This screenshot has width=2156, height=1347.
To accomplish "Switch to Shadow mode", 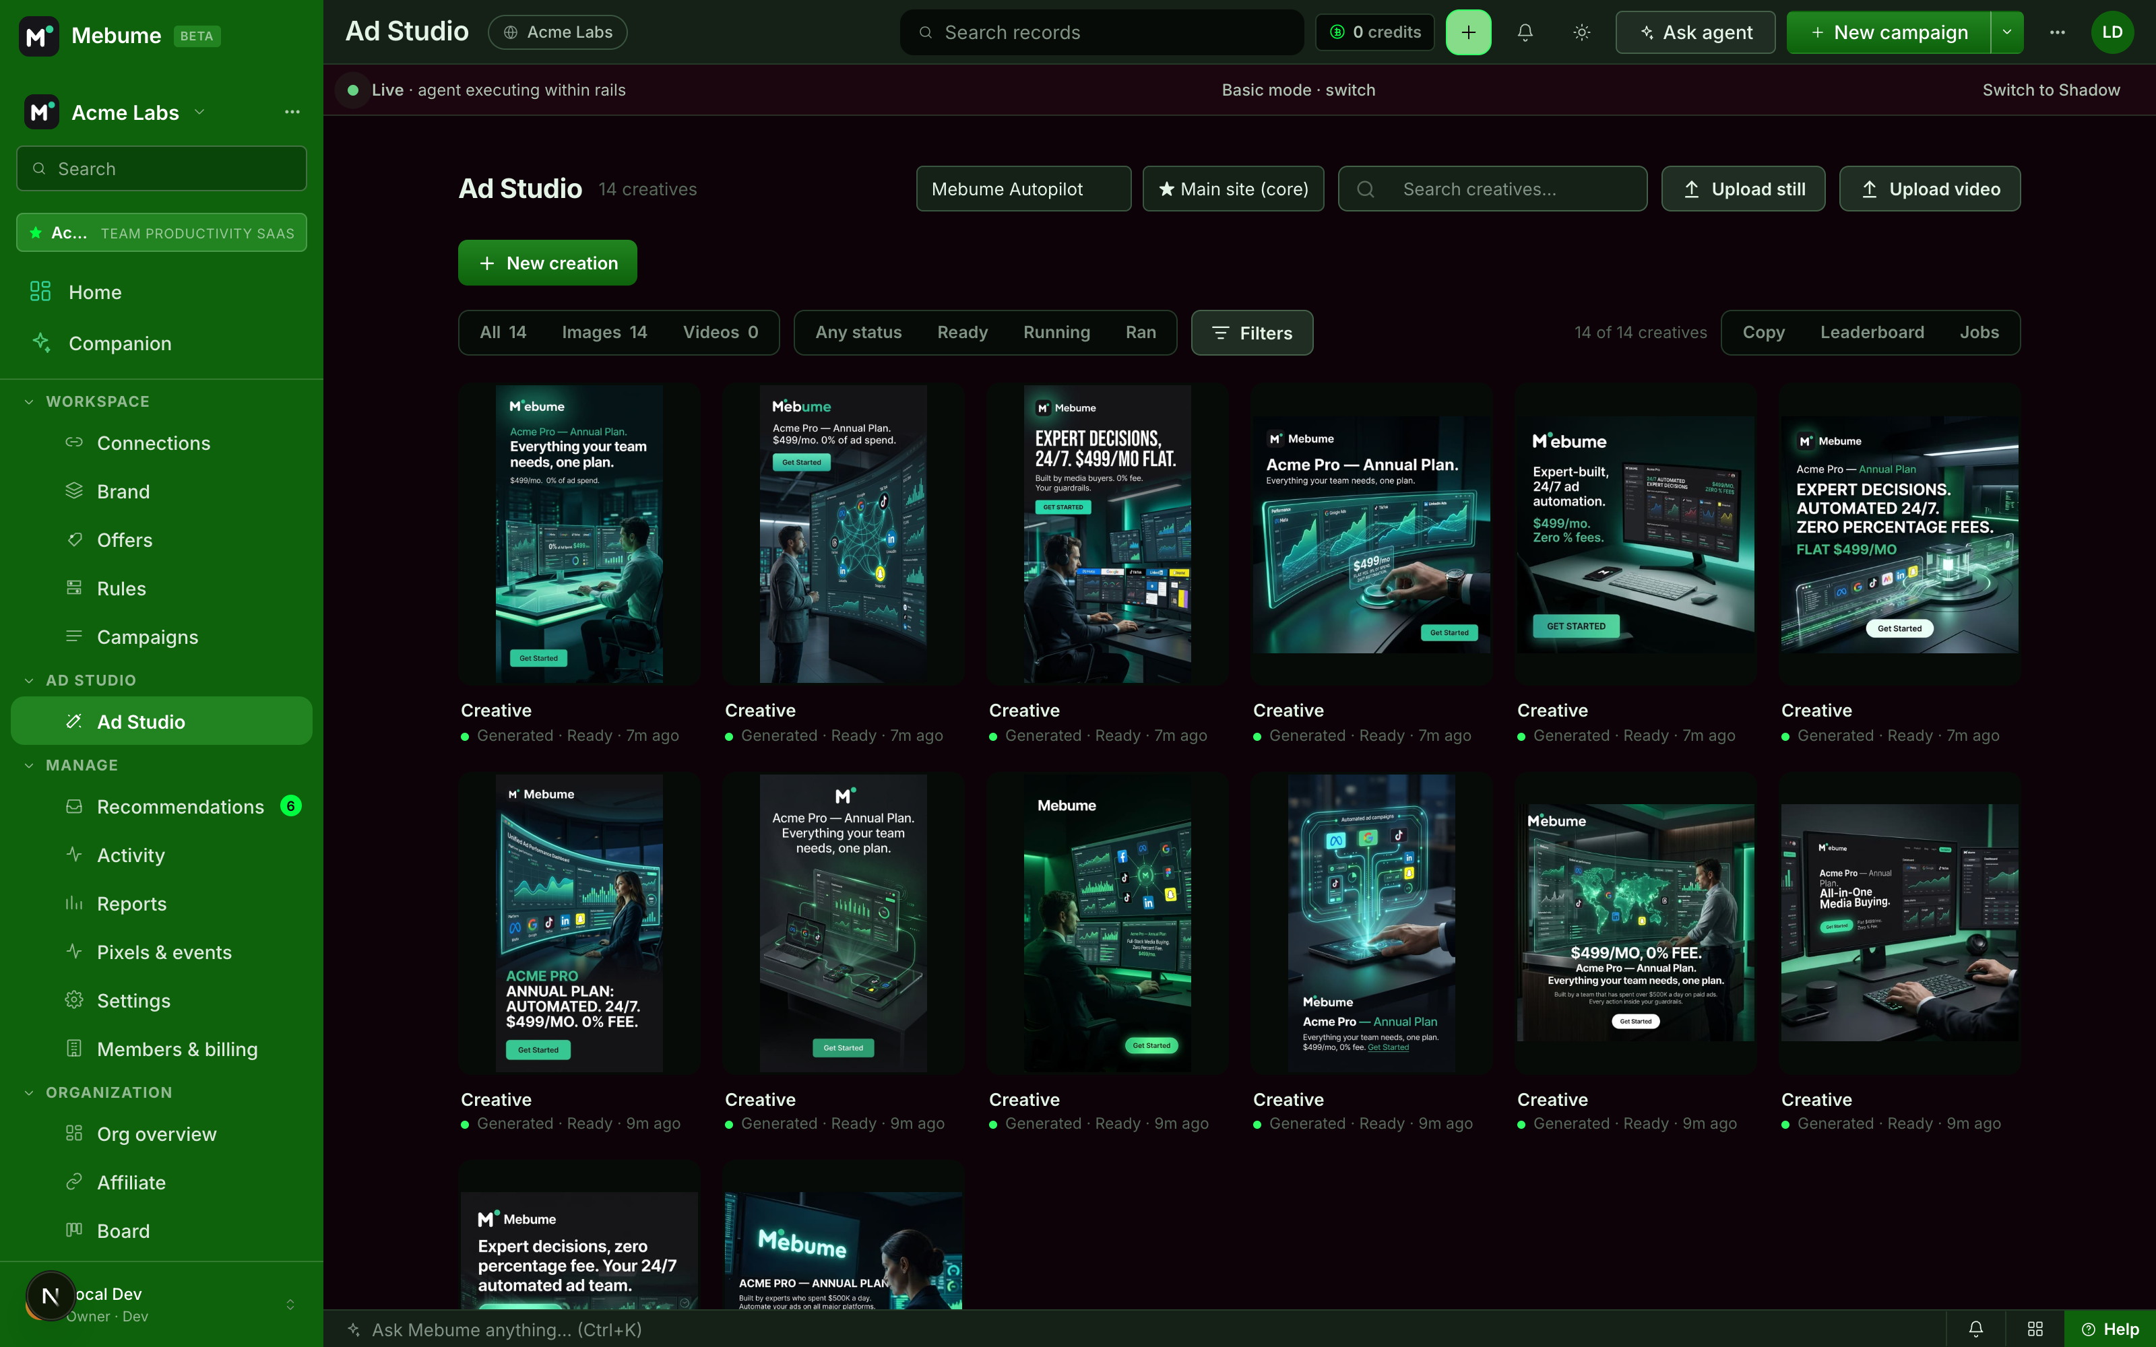I will (x=2051, y=90).
